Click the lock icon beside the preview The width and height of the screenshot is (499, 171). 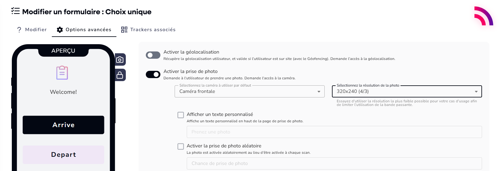[x=120, y=75]
